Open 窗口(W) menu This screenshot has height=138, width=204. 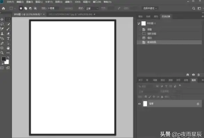coord(97,2)
